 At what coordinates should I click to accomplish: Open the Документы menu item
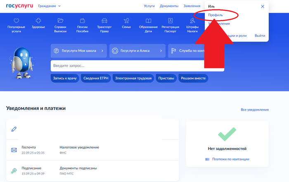click(169, 6)
